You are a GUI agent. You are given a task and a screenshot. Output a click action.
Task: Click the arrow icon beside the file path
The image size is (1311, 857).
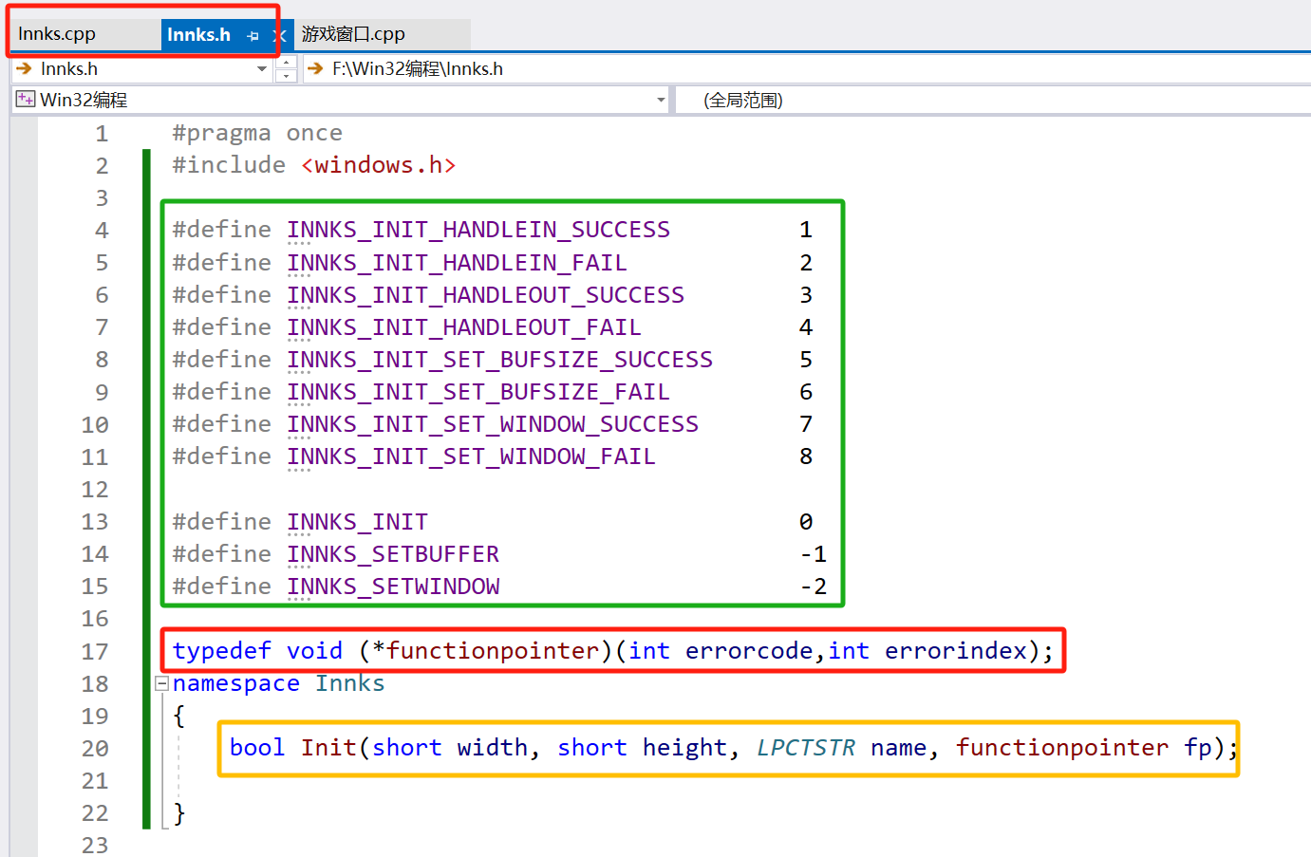click(x=316, y=68)
